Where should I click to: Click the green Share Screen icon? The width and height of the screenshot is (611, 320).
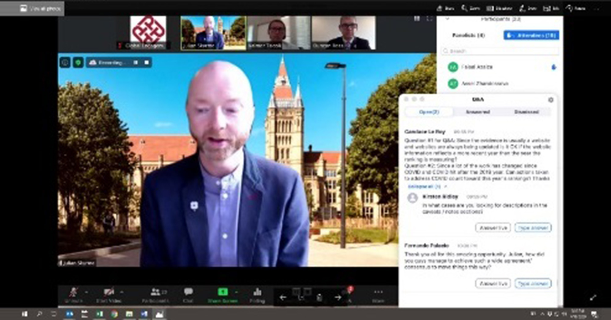[x=223, y=292]
